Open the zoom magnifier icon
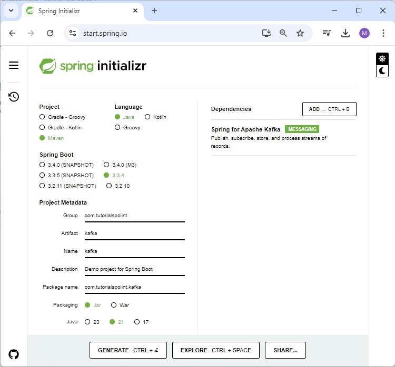 pos(283,33)
